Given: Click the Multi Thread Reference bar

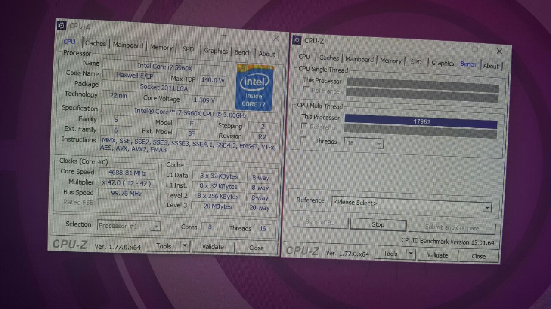Looking at the screenshot, I should pyautogui.click(x=420, y=131).
